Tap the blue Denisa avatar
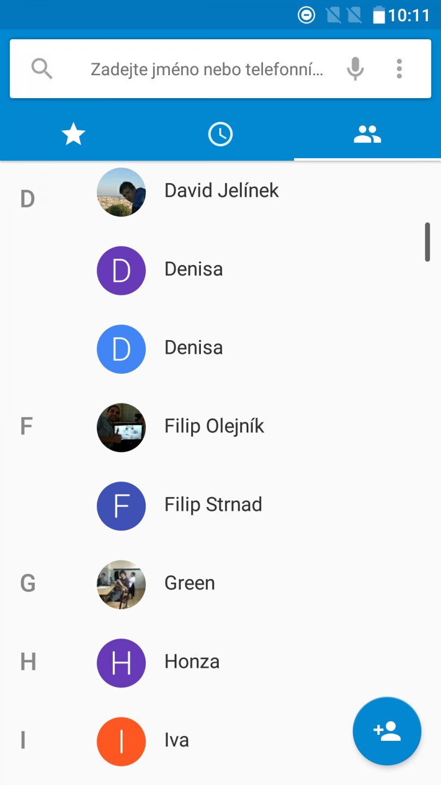The height and width of the screenshot is (785, 441). 121,349
